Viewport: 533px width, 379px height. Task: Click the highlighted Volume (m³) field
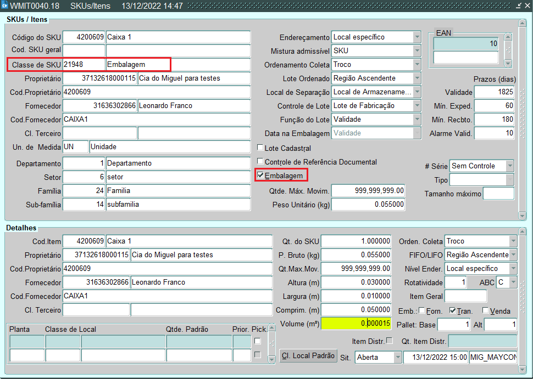click(356, 324)
